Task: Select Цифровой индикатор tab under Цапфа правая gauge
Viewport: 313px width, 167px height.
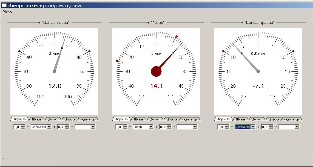Action: [x=284, y=119]
